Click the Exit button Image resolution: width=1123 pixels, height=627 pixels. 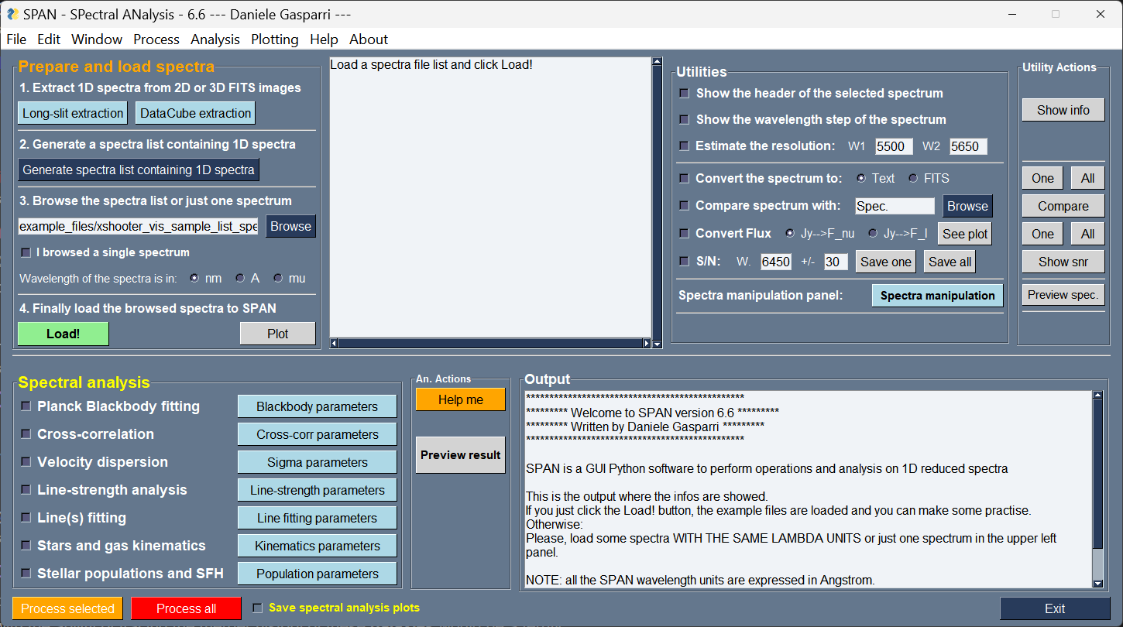pos(1054,608)
